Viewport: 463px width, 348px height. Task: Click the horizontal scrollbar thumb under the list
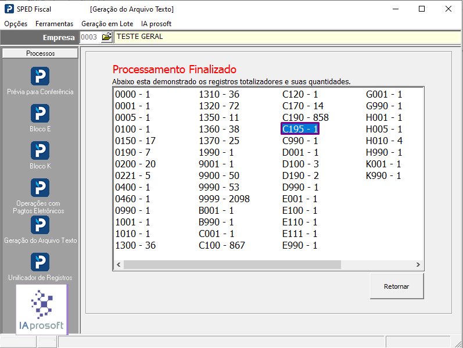232,265
